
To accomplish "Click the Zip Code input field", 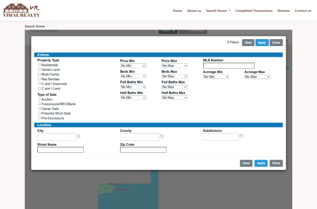I will click(x=143, y=150).
